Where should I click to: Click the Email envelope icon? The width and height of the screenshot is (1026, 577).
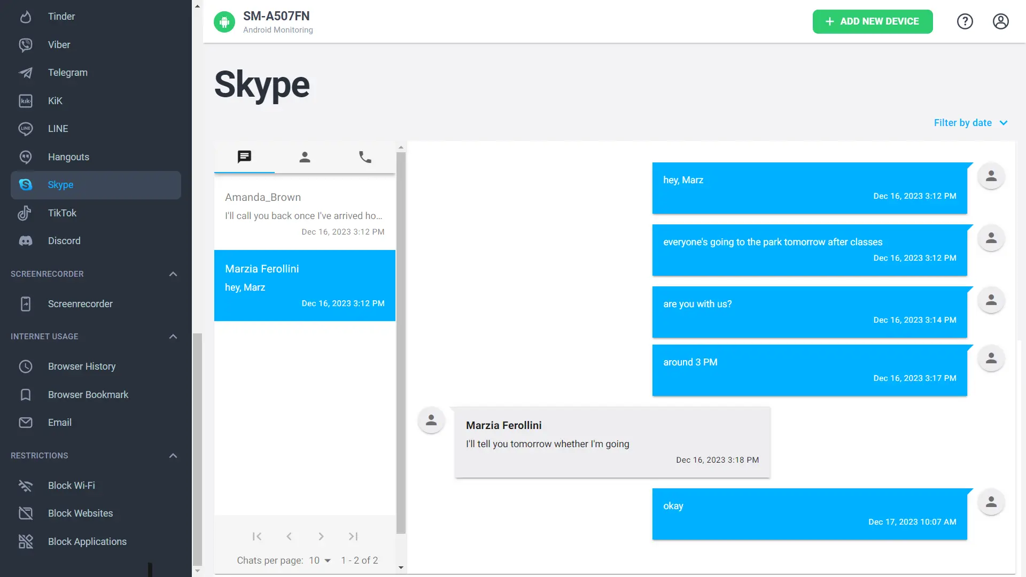point(26,423)
